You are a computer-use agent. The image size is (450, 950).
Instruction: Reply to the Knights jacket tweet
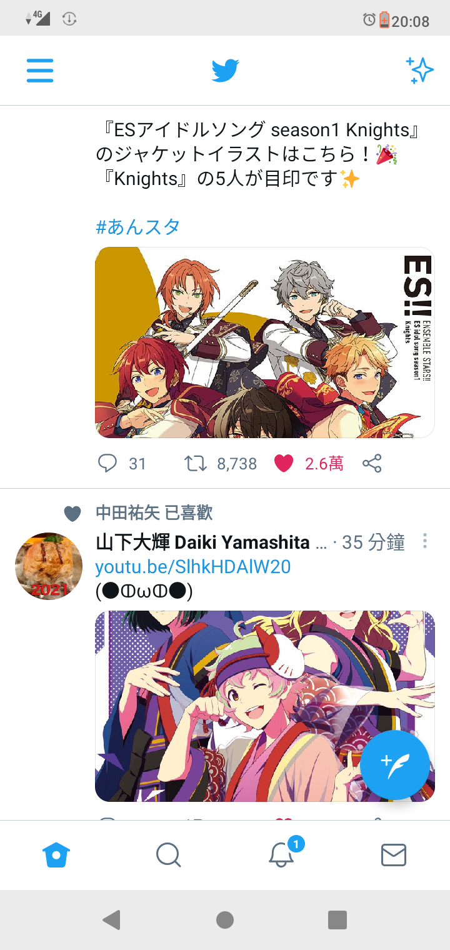coord(107,463)
